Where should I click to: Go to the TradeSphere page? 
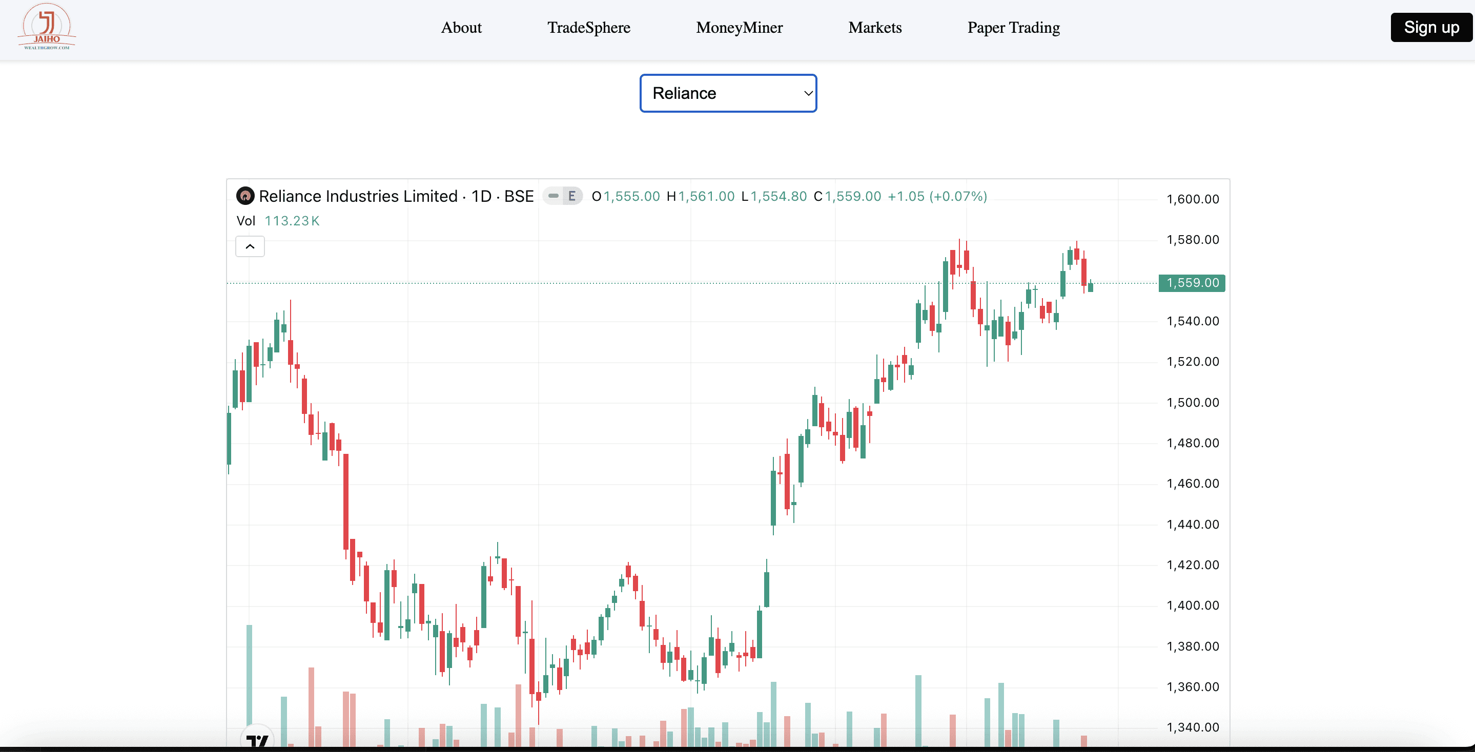coord(588,28)
